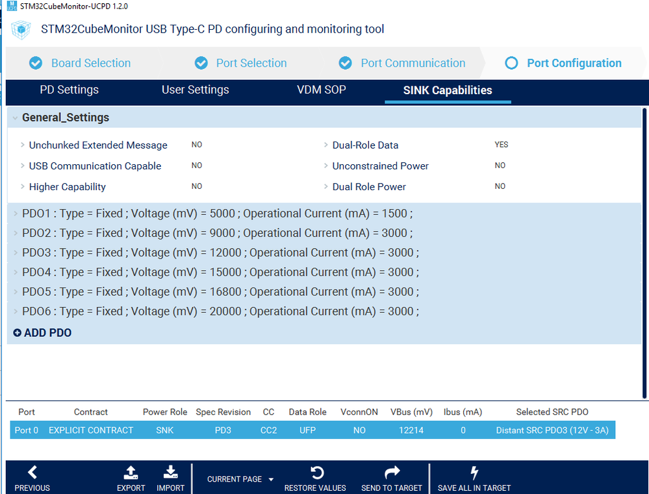This screenshot has height=494, width=649.
Task: Click the Save All In Target lightning icon
Action: click(x=474, y=473)
